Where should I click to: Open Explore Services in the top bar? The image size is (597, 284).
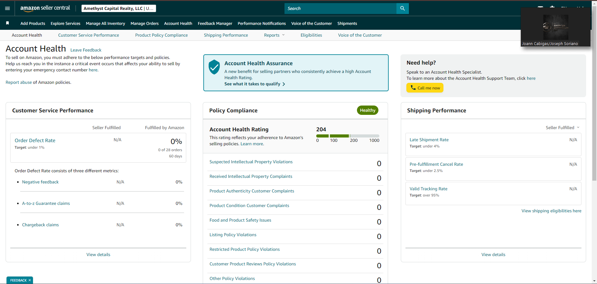point(65,23)
